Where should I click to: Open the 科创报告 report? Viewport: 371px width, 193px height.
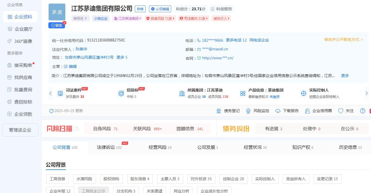tap(221, 9)
